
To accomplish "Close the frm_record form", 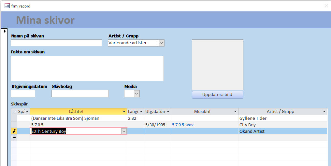I will click(x=326, y=6).
